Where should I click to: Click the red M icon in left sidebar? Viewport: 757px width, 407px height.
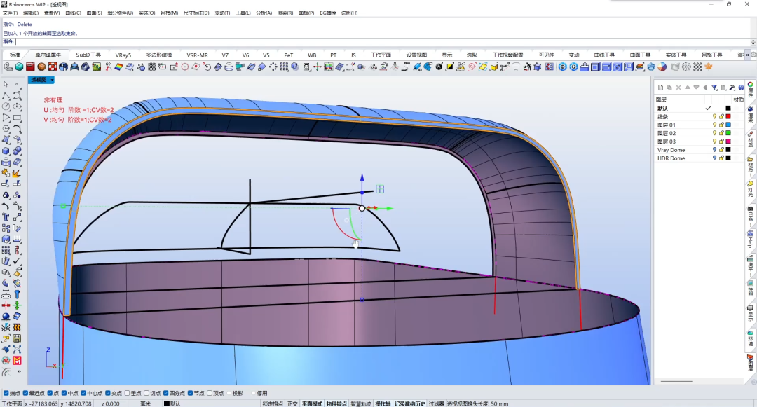(x=17, y=360)
